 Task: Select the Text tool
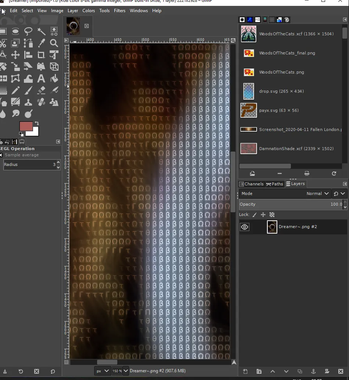click(x=41, y=78)
